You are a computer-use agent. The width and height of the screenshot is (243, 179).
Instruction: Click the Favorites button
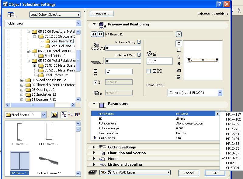(x=101, y=14)
